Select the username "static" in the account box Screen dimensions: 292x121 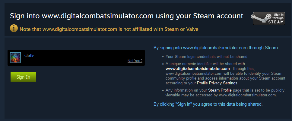pyautogui.click(x=29, y=56)
